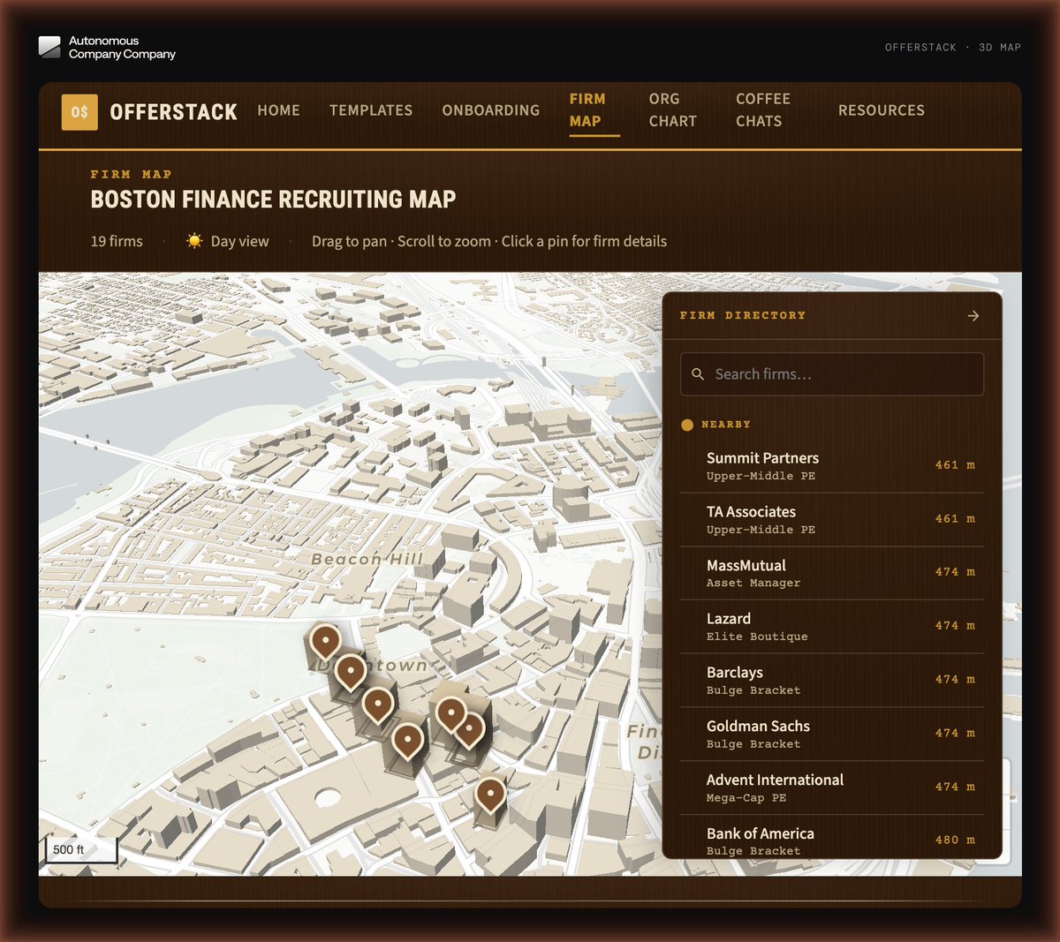
Task: Open Summit Partners in the directory
Action: (832, 466)
